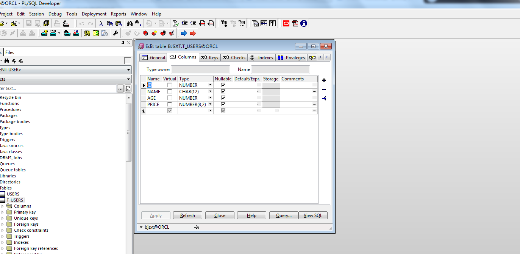
Task: Open Type dropdown for the AGE row
Action: coord(210,98)
